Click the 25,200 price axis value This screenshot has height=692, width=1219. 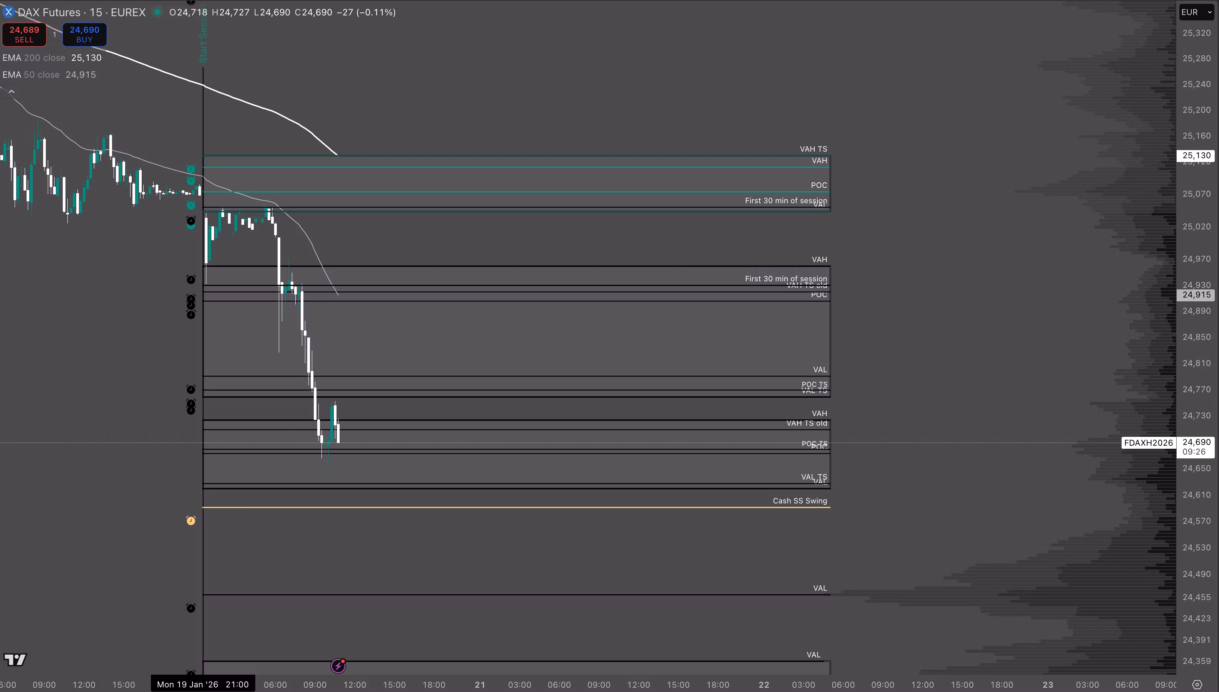(1196, 110)
